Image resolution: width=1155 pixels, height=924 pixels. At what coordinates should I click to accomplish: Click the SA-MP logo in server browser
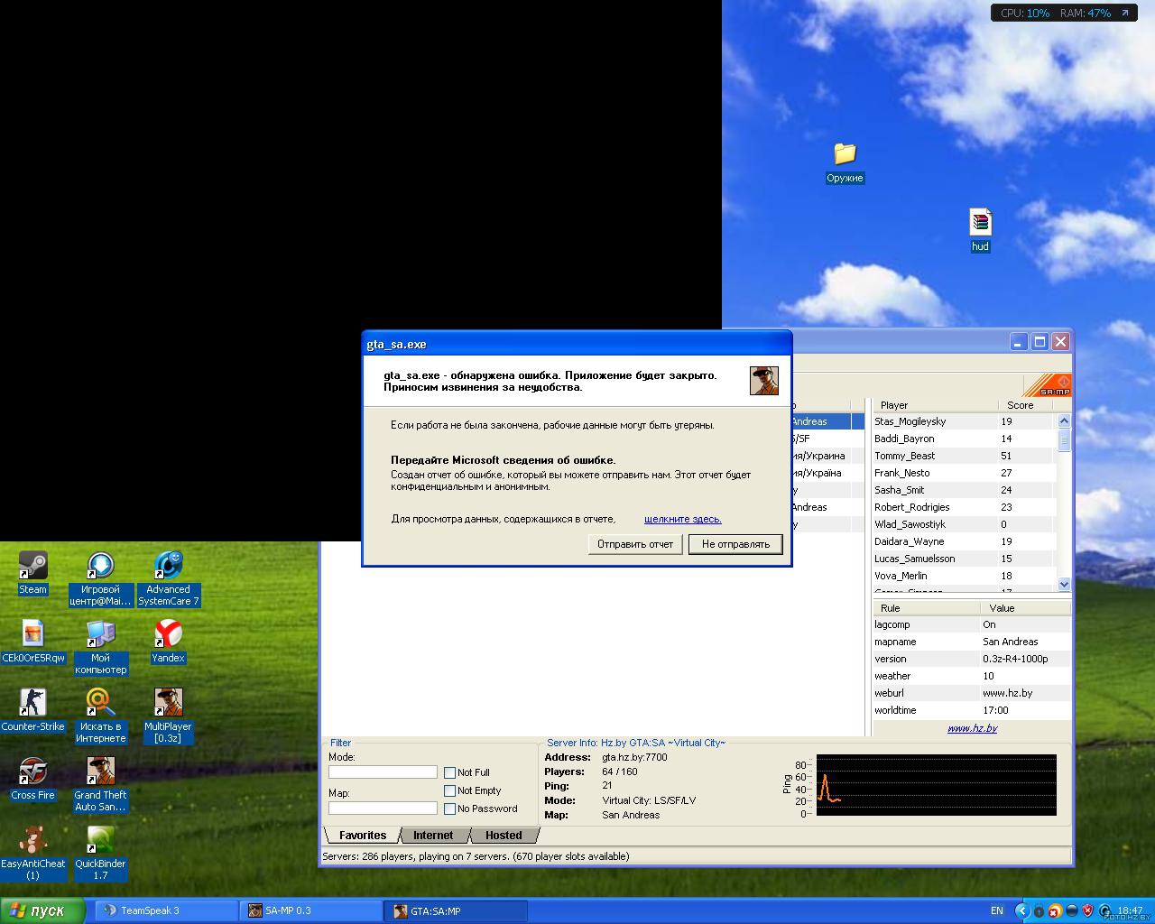click(x=1047, y=384)
